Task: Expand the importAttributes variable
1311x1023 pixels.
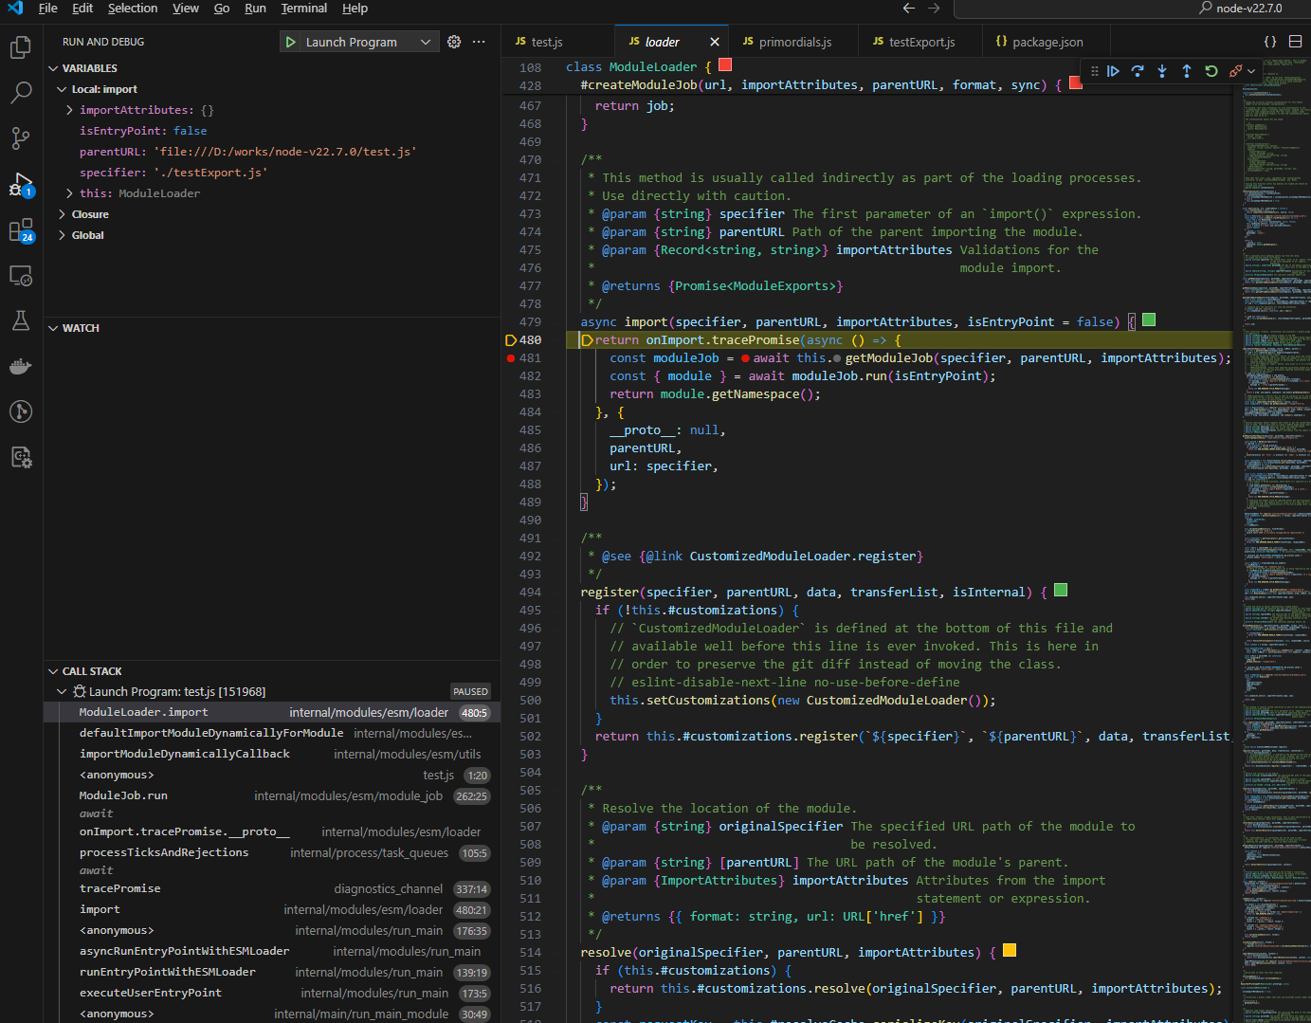Action: [x=69, y=110]
